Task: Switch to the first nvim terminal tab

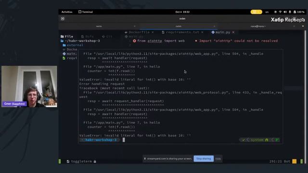Action: point(99,26)
